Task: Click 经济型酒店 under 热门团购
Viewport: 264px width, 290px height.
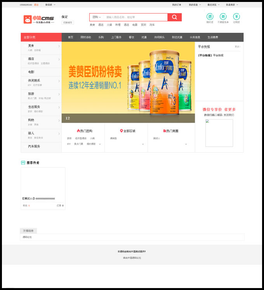Action: (81, 138)
